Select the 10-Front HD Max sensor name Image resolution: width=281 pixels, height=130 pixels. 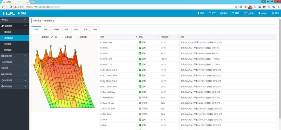click(x=108, y=92)
